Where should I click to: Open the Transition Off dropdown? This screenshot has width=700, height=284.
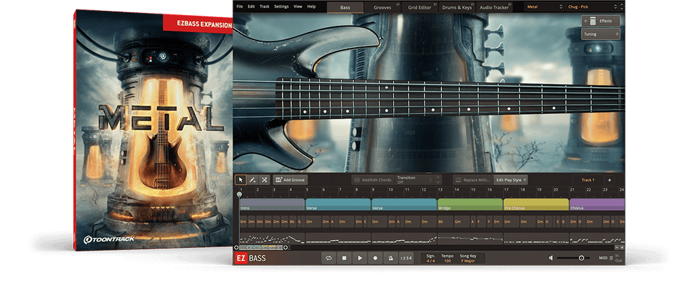[414, 180]
